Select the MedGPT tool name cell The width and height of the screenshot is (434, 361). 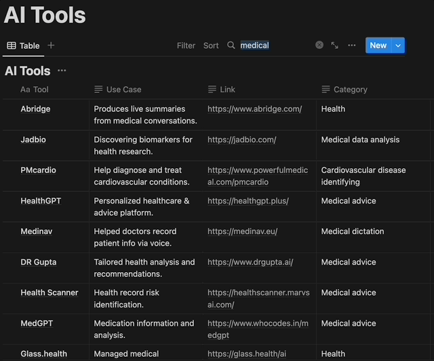pyautogui.click(x=46, y=329)
